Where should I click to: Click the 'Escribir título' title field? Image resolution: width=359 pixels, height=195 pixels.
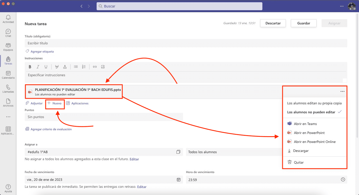tap(186, 43)
